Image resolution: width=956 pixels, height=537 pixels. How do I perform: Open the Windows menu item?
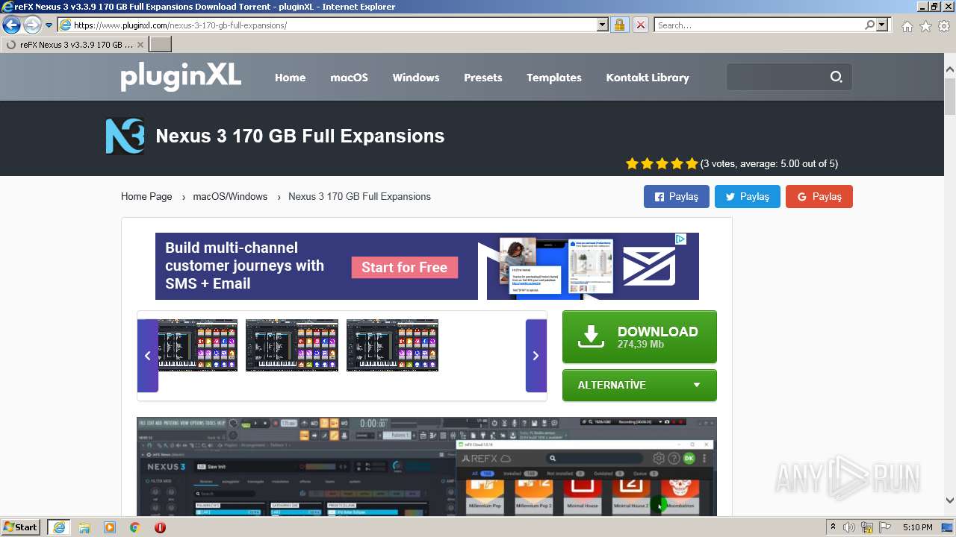pos(415,78)
